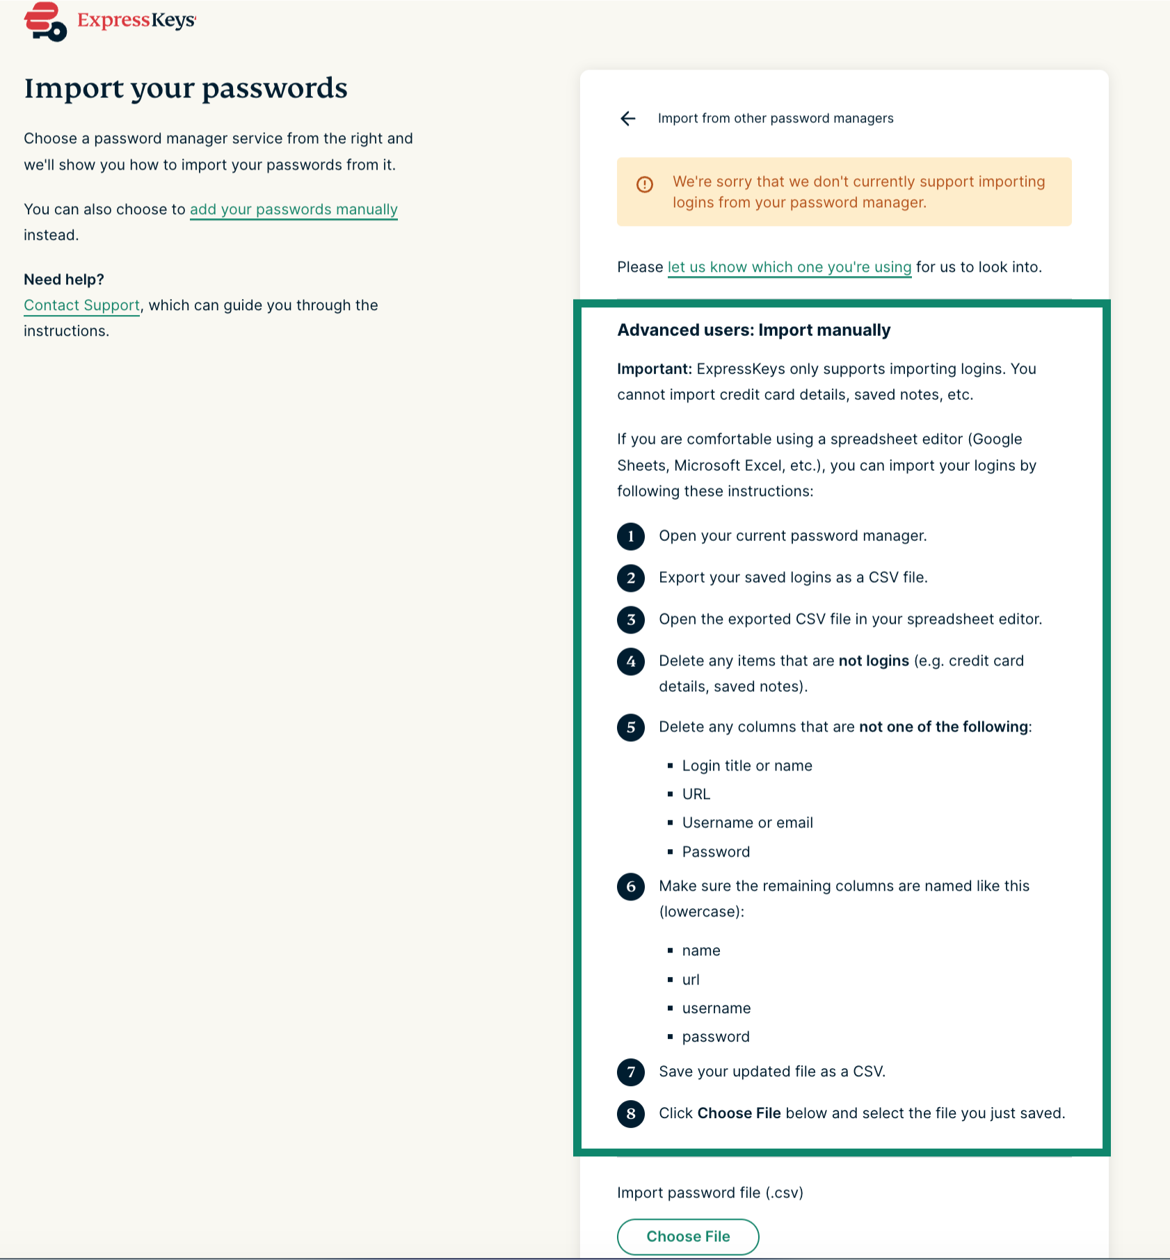Click the ExpressKeys logo icon

[x=45, y=22]
